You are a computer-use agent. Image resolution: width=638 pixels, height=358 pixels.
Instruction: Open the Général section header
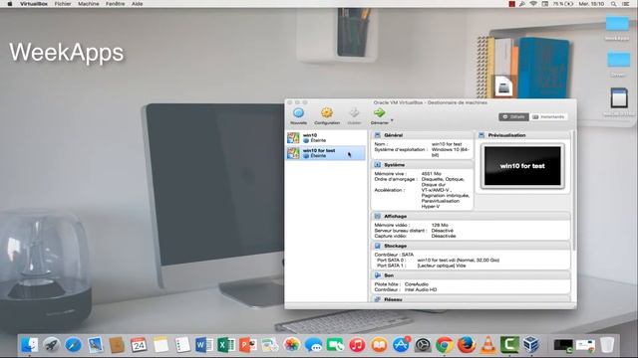coord(422,135)
